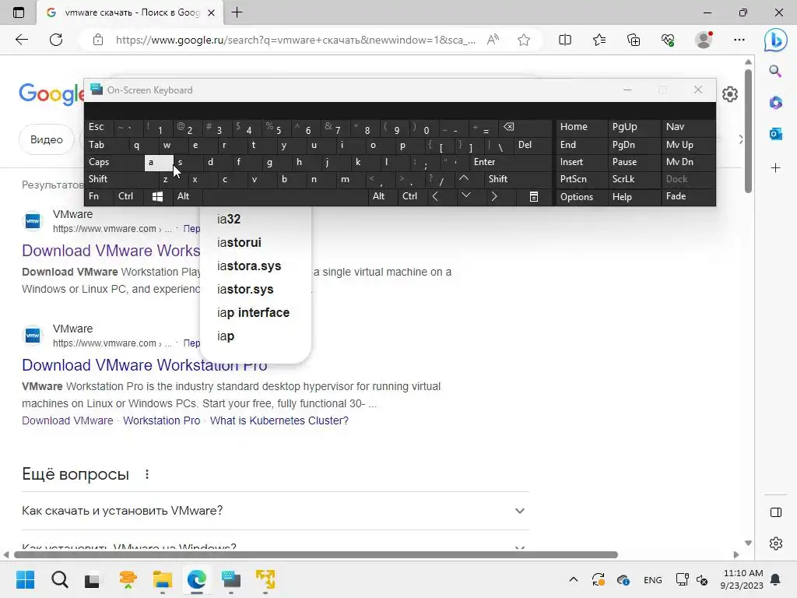Toggle the left Alt key
The width and height of the screenshot is (797, 598).
188,196
